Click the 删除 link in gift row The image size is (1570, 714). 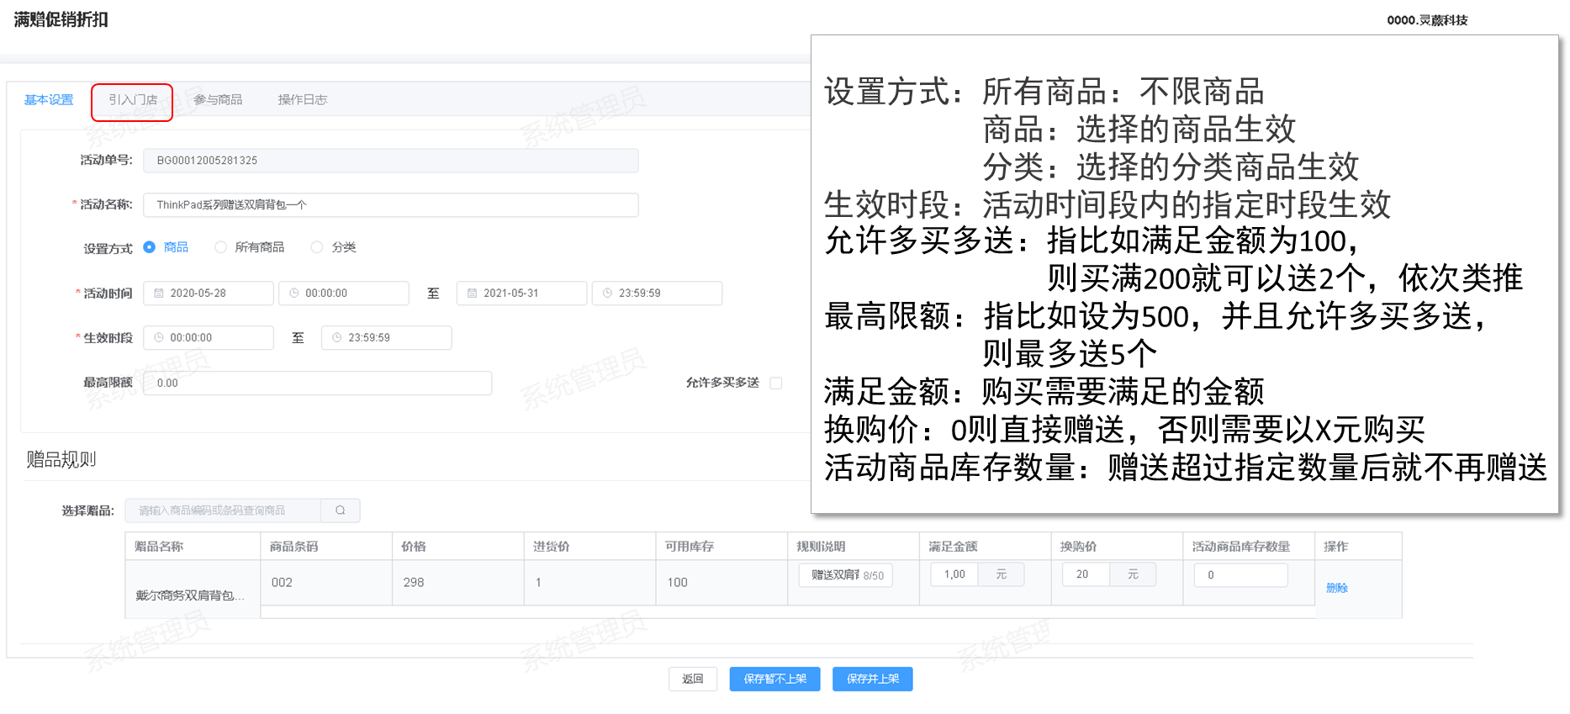pos(1336,588)
